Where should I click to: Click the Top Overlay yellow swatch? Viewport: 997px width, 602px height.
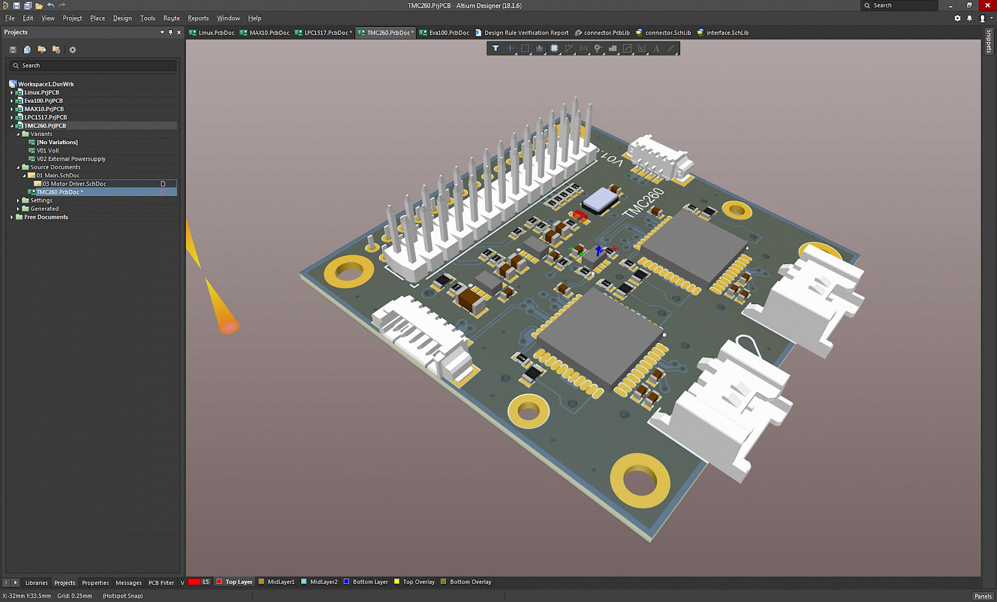(x=397, y=582)
